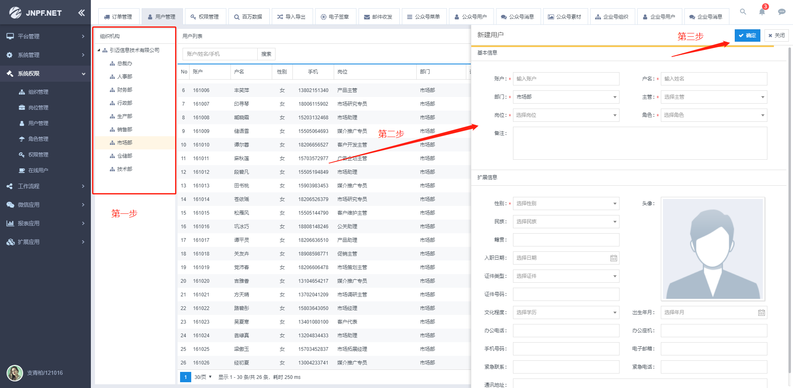Open 组织管理 in the sidebar

pos(38,92)
